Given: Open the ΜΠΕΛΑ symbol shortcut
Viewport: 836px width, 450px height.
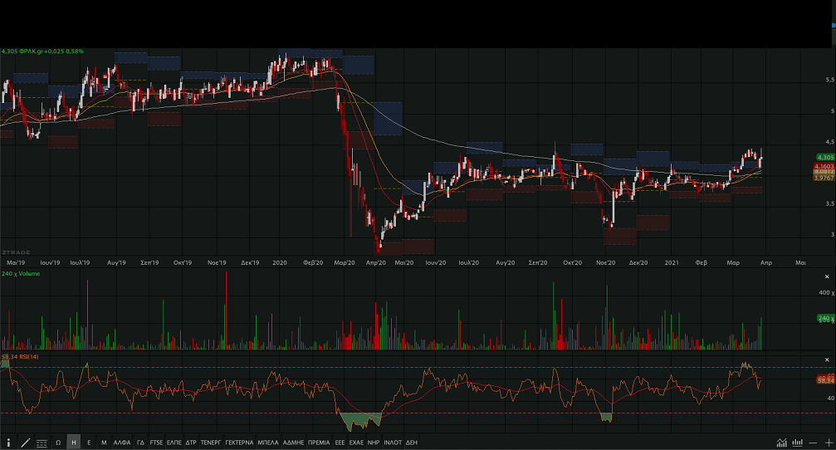Looking at the screenshot, I should tap(268, 443).
